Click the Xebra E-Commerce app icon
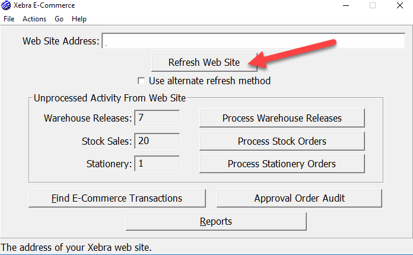The height and width of the screenshot is (255, 413). pyautogui.click(x=6, y=5)
